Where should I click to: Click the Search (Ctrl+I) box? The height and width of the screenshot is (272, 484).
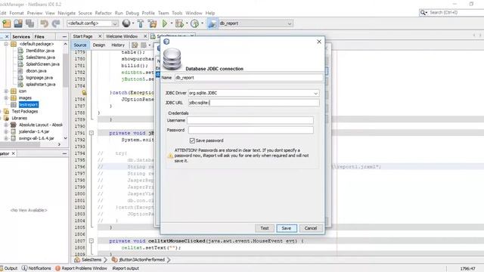click(456, 13)
